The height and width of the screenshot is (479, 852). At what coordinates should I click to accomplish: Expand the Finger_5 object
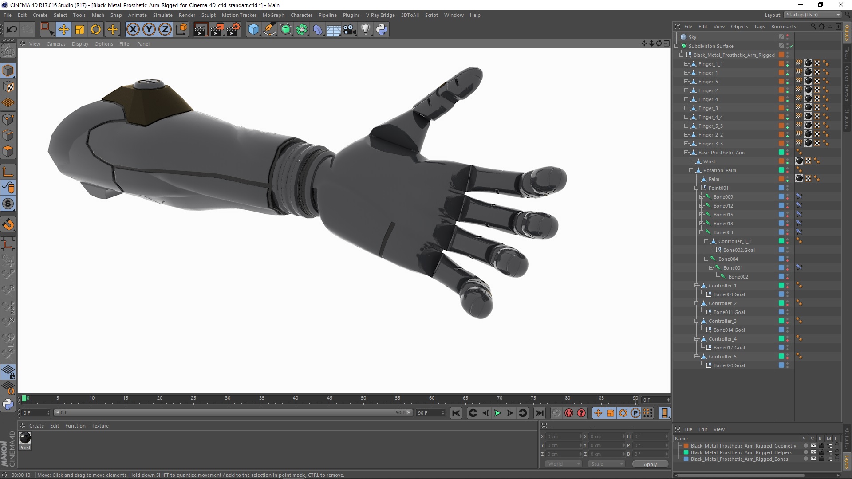pos(686,82)
